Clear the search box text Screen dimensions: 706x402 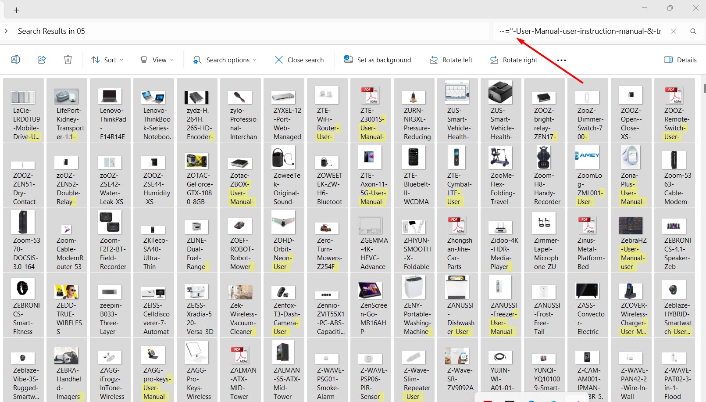click(x=674, y=31)
